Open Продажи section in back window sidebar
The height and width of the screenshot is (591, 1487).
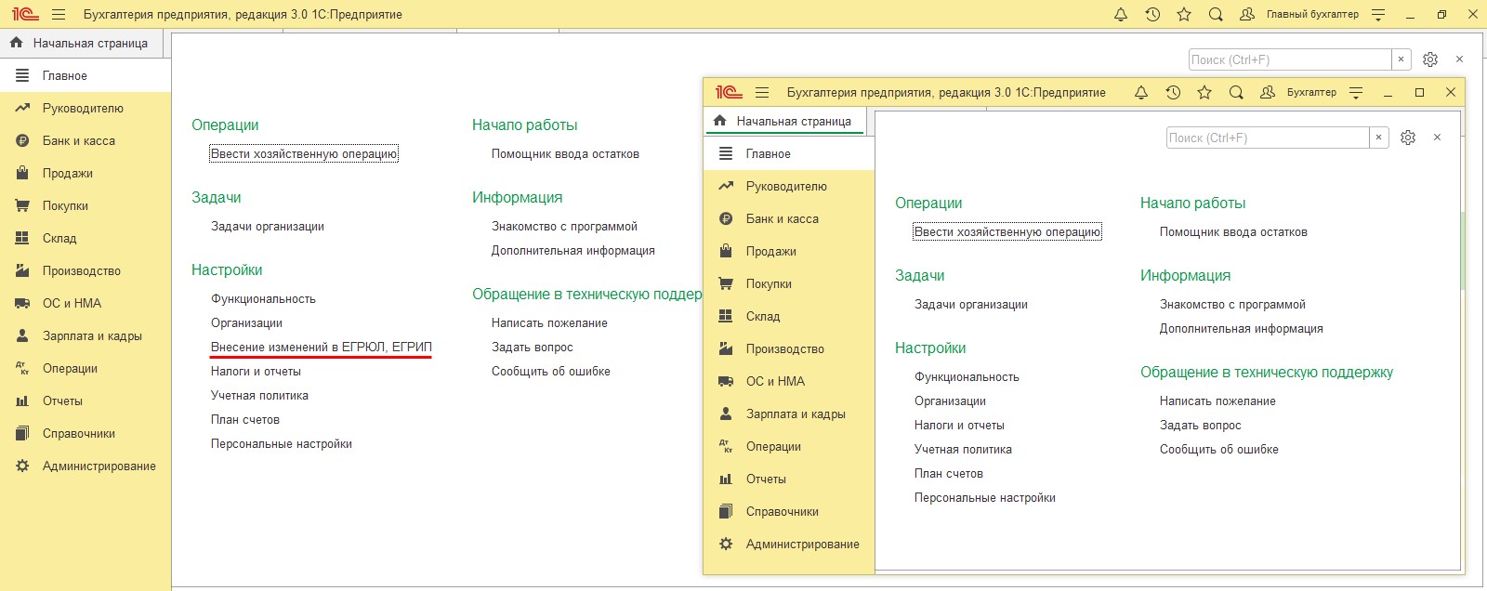pos(86,173)
